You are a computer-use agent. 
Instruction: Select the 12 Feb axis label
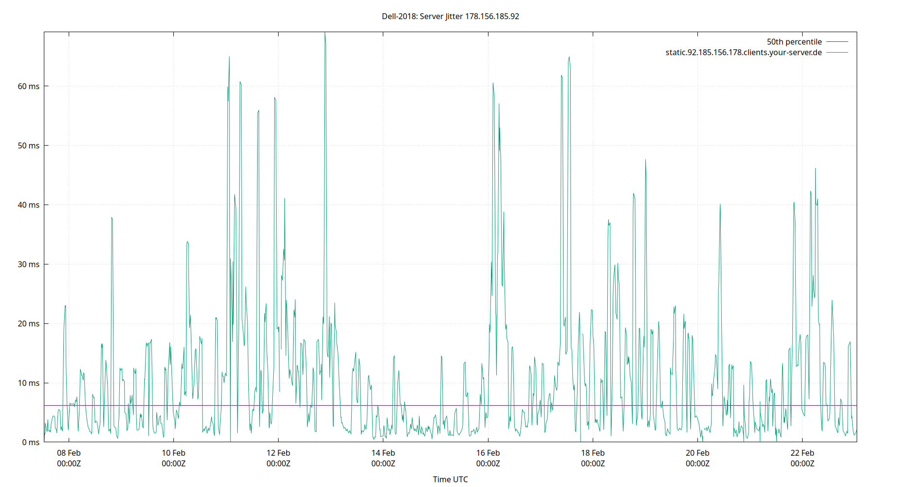click(279, 452)
